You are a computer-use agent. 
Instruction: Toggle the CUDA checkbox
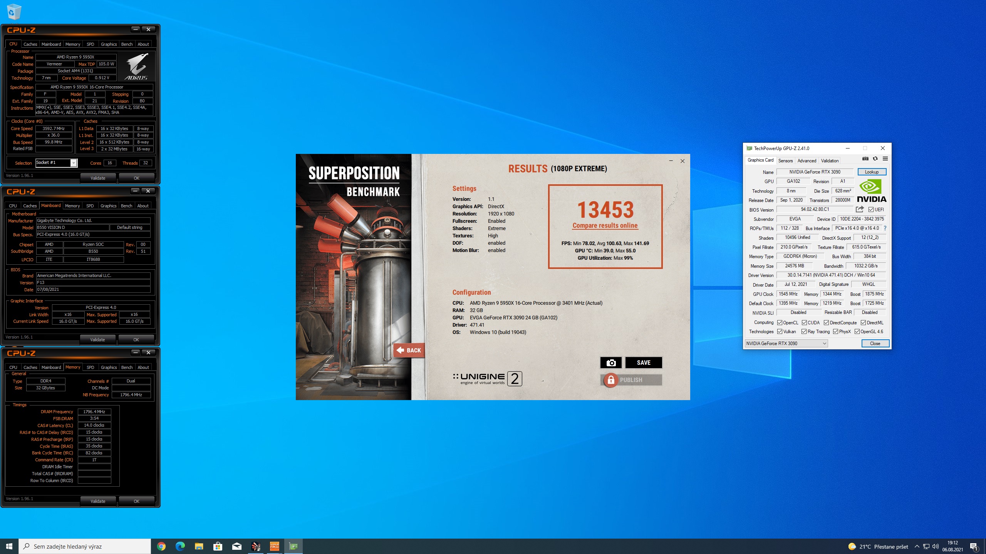tap(804, 322)
